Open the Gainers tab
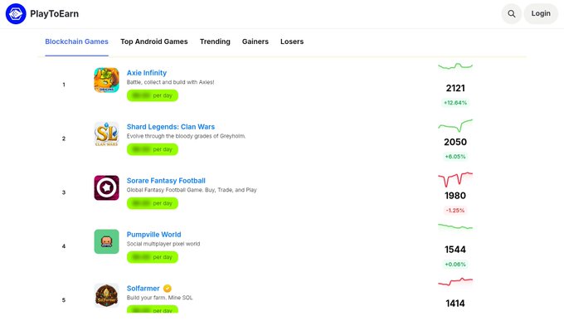Image resolution: width=564 pixels, height=321 pixels. click(255, 41)
